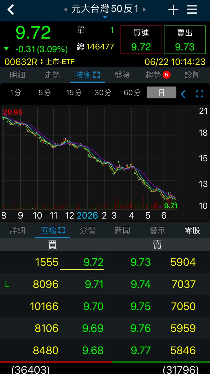This screenshot has height=374, width=210.
Task: Select the 15分 chart interval
Action: tap(74, 93)
